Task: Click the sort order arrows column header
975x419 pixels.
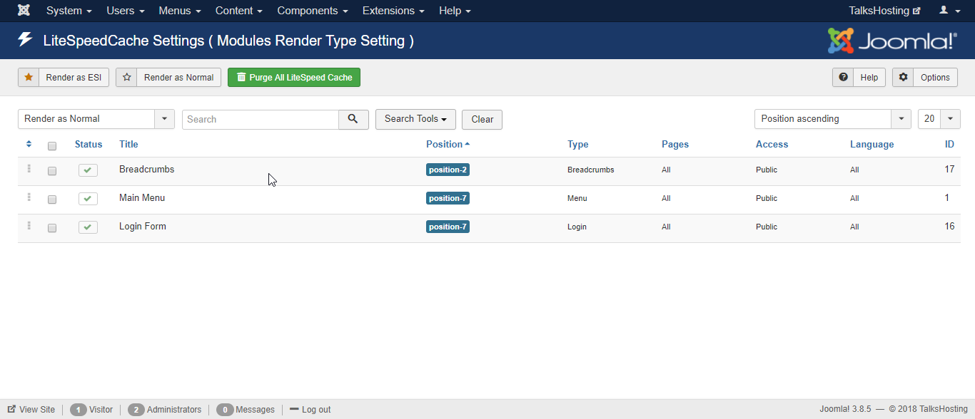Action: [29, 144]
